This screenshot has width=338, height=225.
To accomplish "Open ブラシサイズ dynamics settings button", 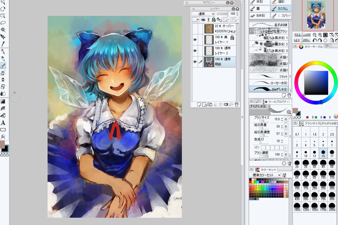I will click(286, 119).
